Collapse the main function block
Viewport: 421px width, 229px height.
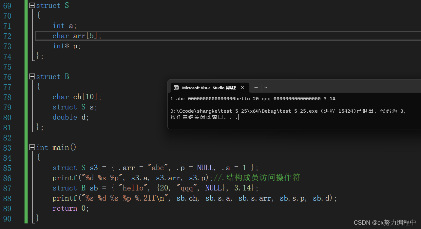[31, 147]
